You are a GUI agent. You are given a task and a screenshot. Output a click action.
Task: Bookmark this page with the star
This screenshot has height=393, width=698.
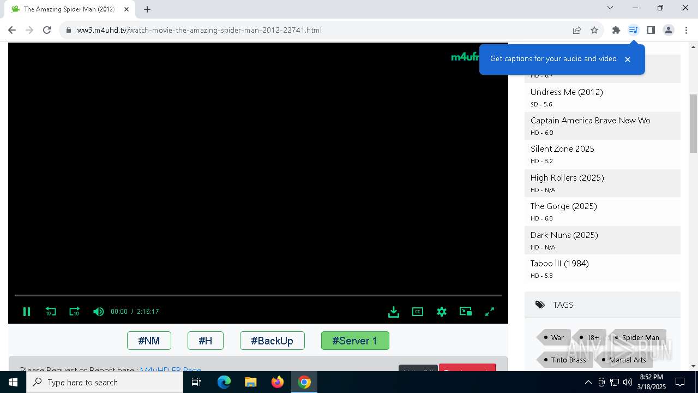594,30
